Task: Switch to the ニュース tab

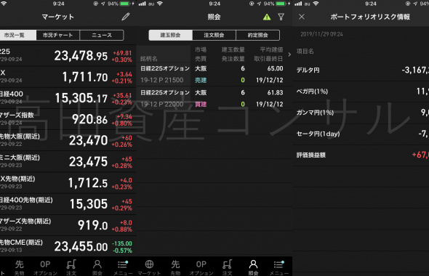Action: point(102,35)
